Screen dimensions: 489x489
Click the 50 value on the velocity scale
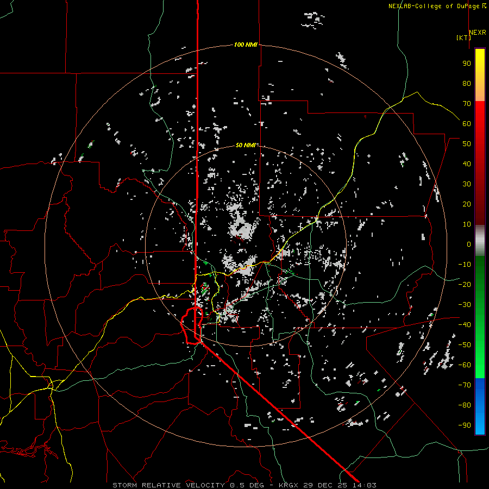click(x=467, y=144)
